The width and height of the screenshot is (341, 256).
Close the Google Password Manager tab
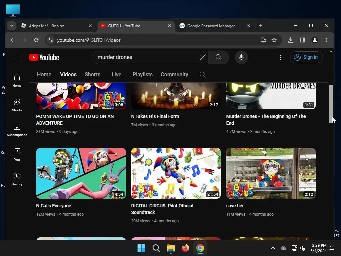point(249,26)
